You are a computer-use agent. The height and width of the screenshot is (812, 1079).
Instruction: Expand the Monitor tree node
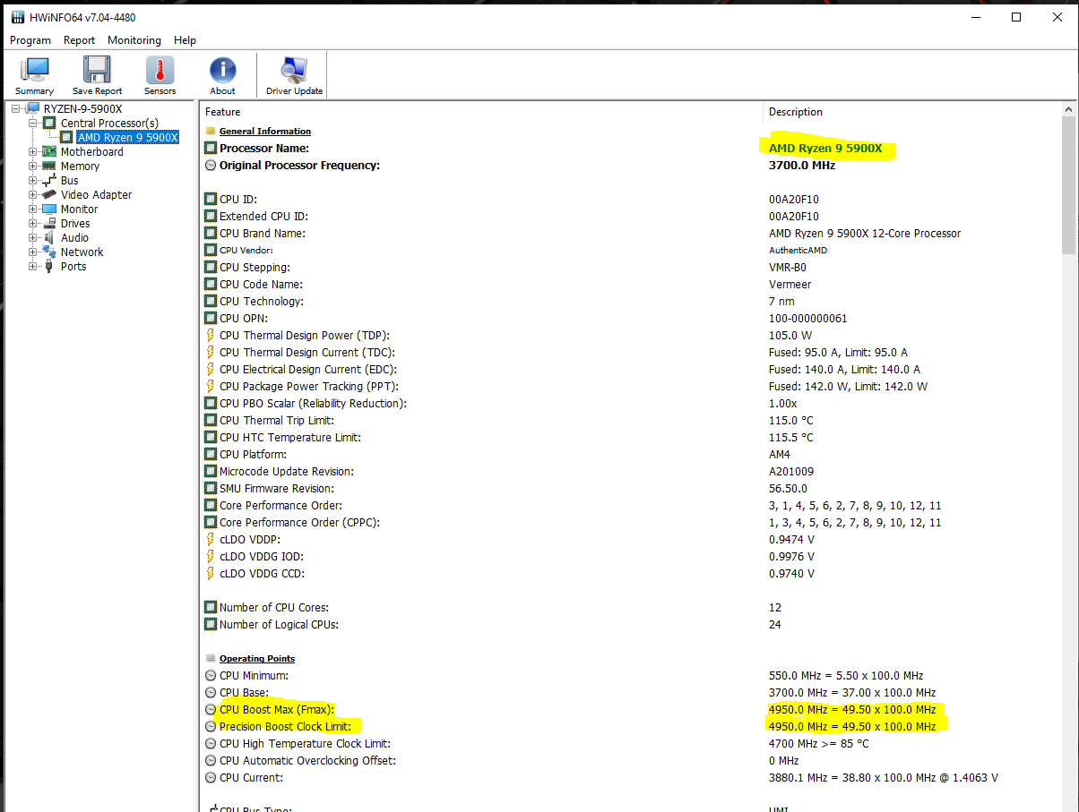pos(33,209)
